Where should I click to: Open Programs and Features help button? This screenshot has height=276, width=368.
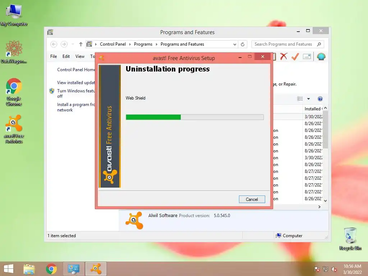(320, 99)
